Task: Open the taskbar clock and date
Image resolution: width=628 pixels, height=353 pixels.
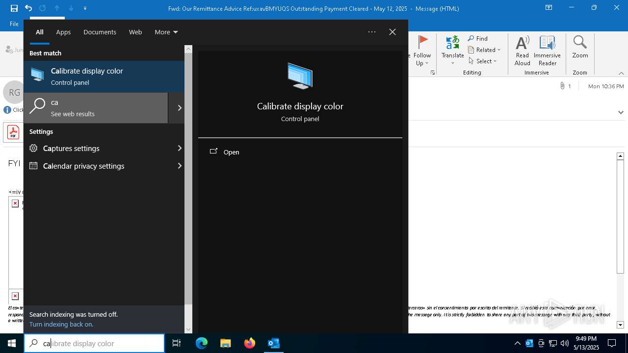Action: click(x=586, y=343)
